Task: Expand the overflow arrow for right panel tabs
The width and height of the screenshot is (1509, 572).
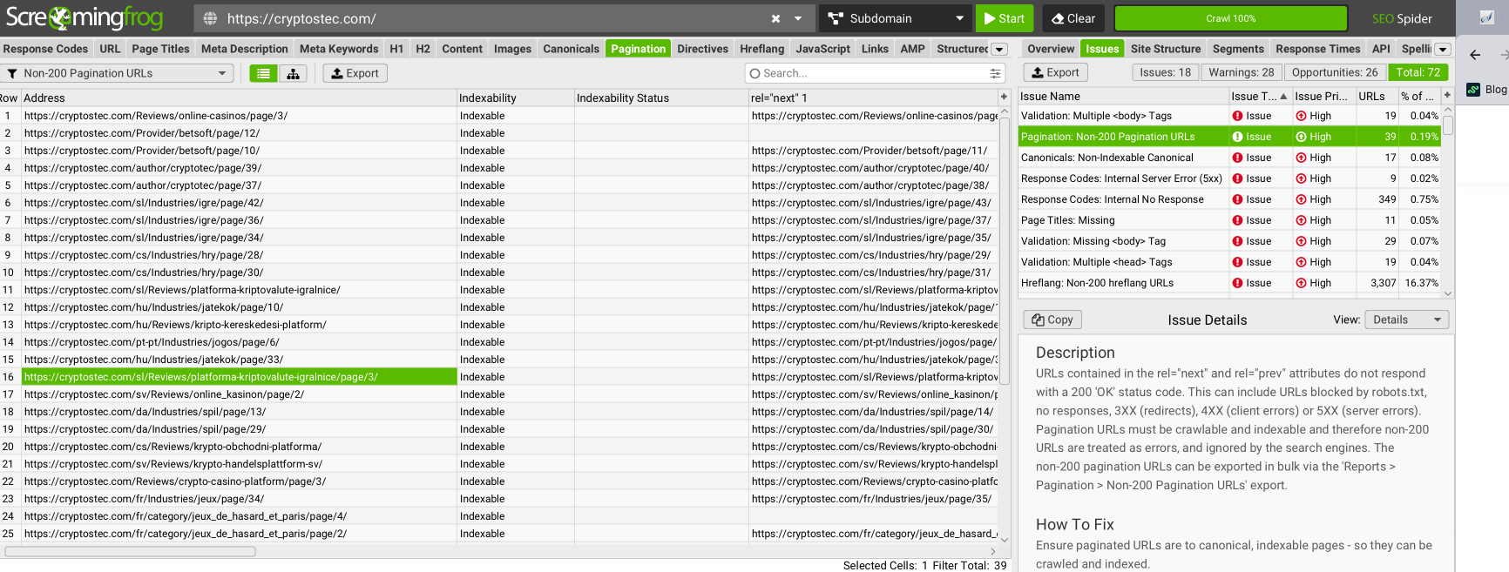Action: coord(1443,50)
